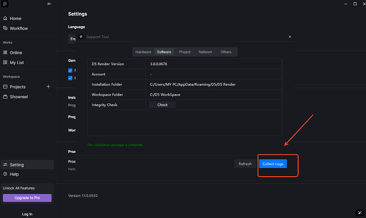This screenshot has width=366, height=218.
Task: Toggle the first General checkbox
Action: 71,71
